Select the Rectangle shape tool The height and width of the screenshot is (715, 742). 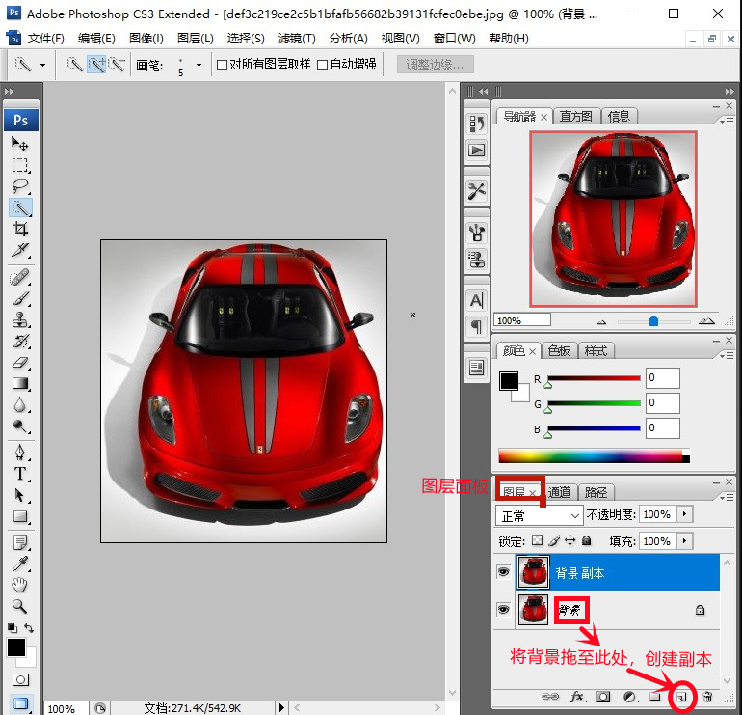click(20, 516)
